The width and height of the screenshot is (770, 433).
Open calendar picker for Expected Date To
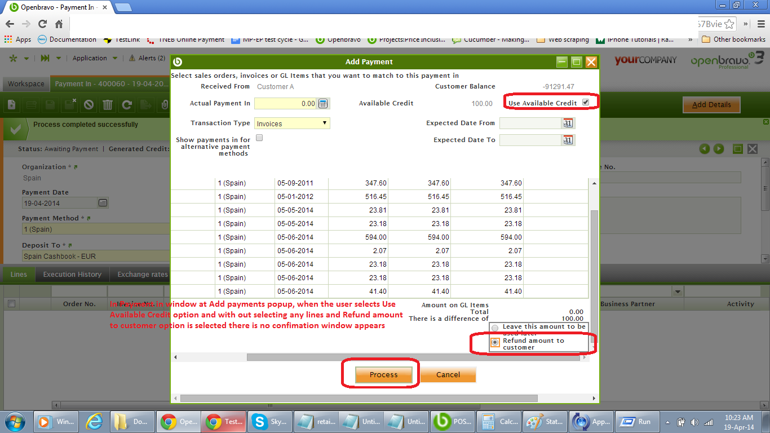568,140
